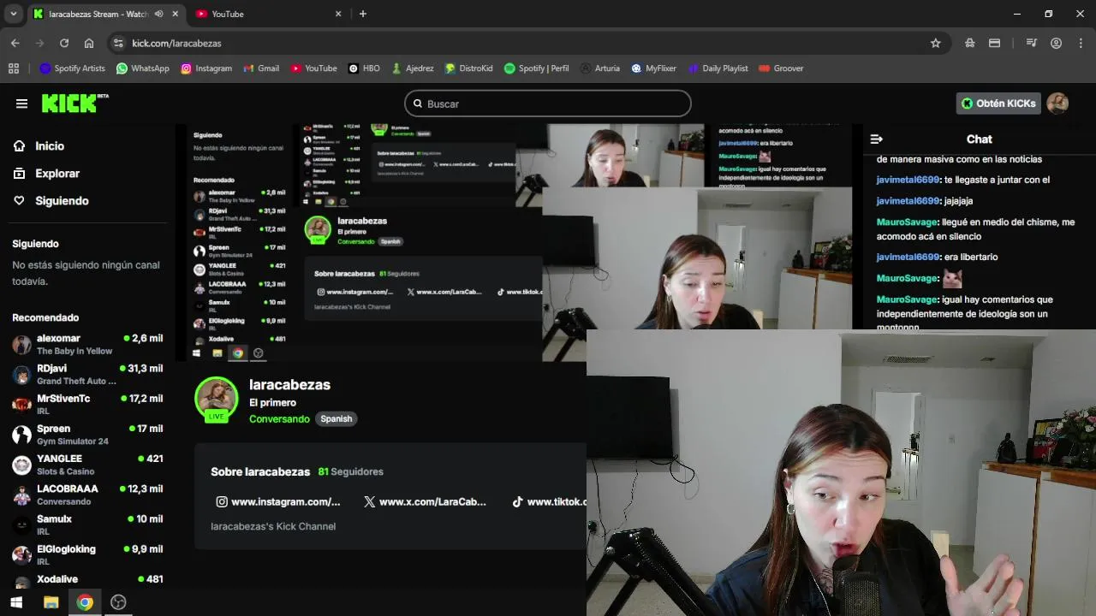Open a new browser tab

click(363, 14)
